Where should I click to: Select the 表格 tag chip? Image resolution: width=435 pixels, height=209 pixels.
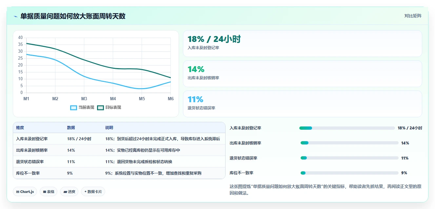(49, 192)
